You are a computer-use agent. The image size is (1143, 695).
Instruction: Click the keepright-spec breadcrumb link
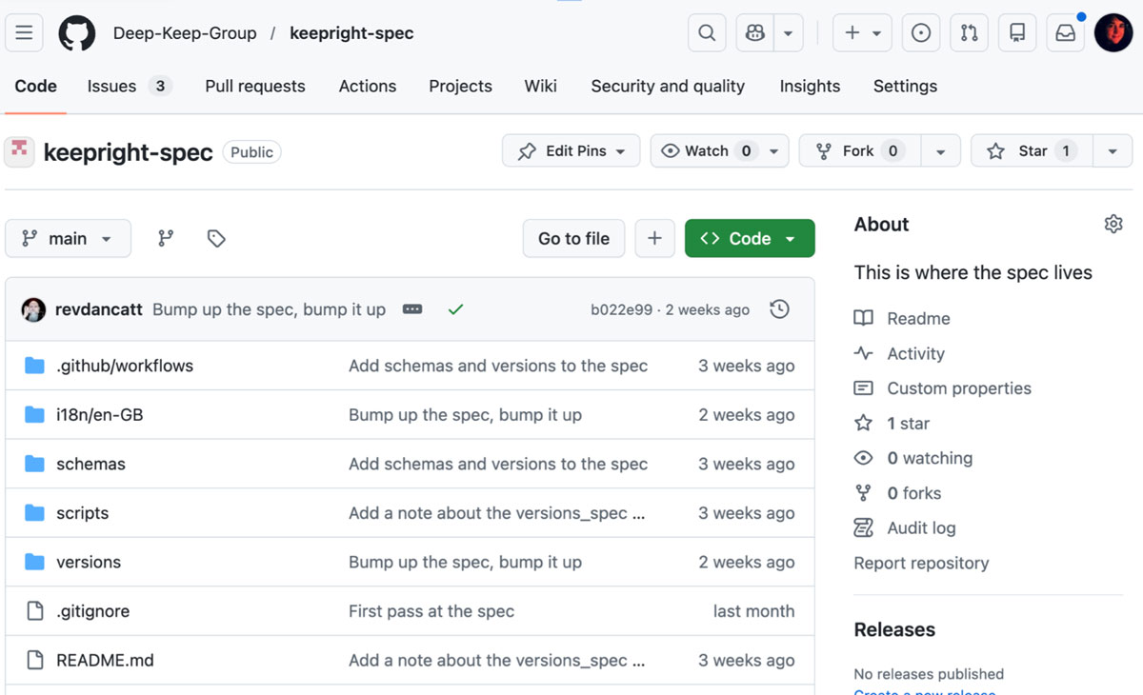[351, 33]
